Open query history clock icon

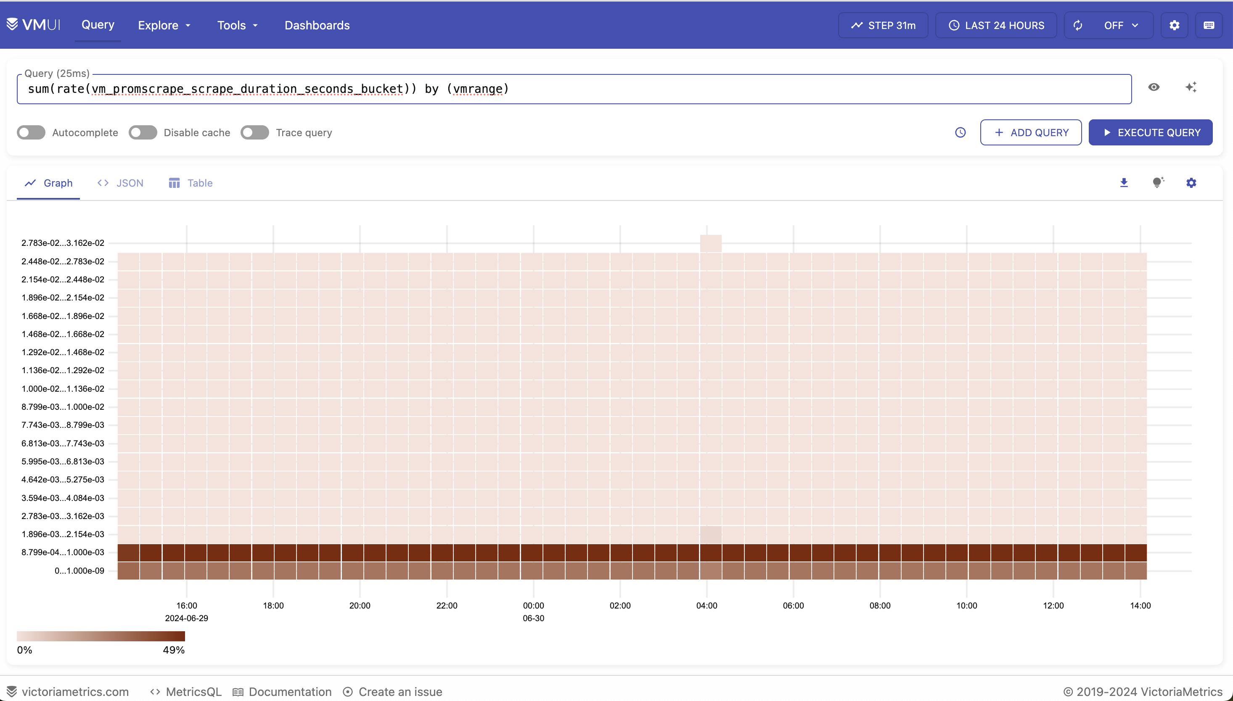(960, 132)
